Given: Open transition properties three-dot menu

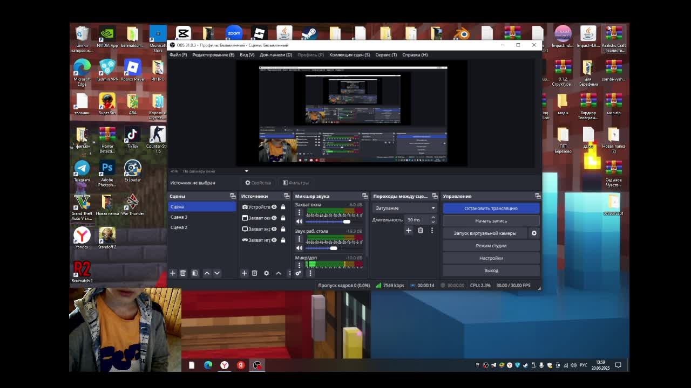Looking at the screenshot, I should coord(432,231).
